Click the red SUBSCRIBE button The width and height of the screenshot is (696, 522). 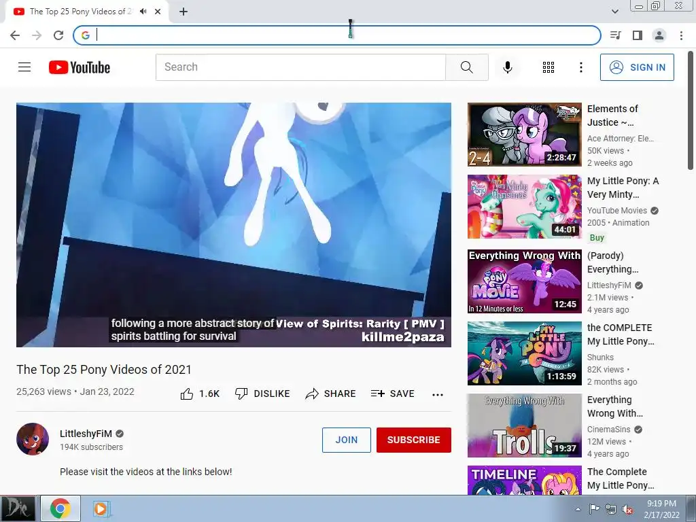click(414, 440)
